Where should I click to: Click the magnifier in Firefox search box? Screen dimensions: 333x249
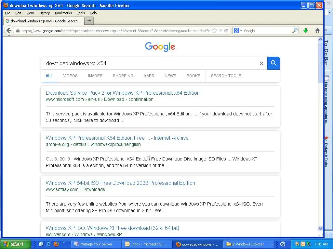coord(295,31)
